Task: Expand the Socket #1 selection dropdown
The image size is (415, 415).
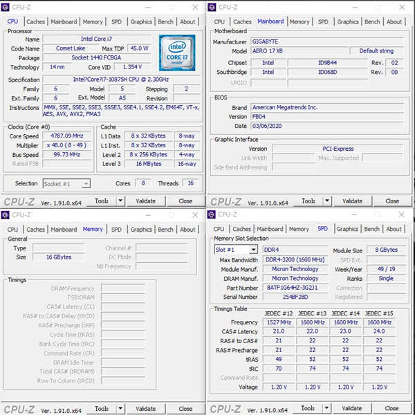Action: [86, 184]
